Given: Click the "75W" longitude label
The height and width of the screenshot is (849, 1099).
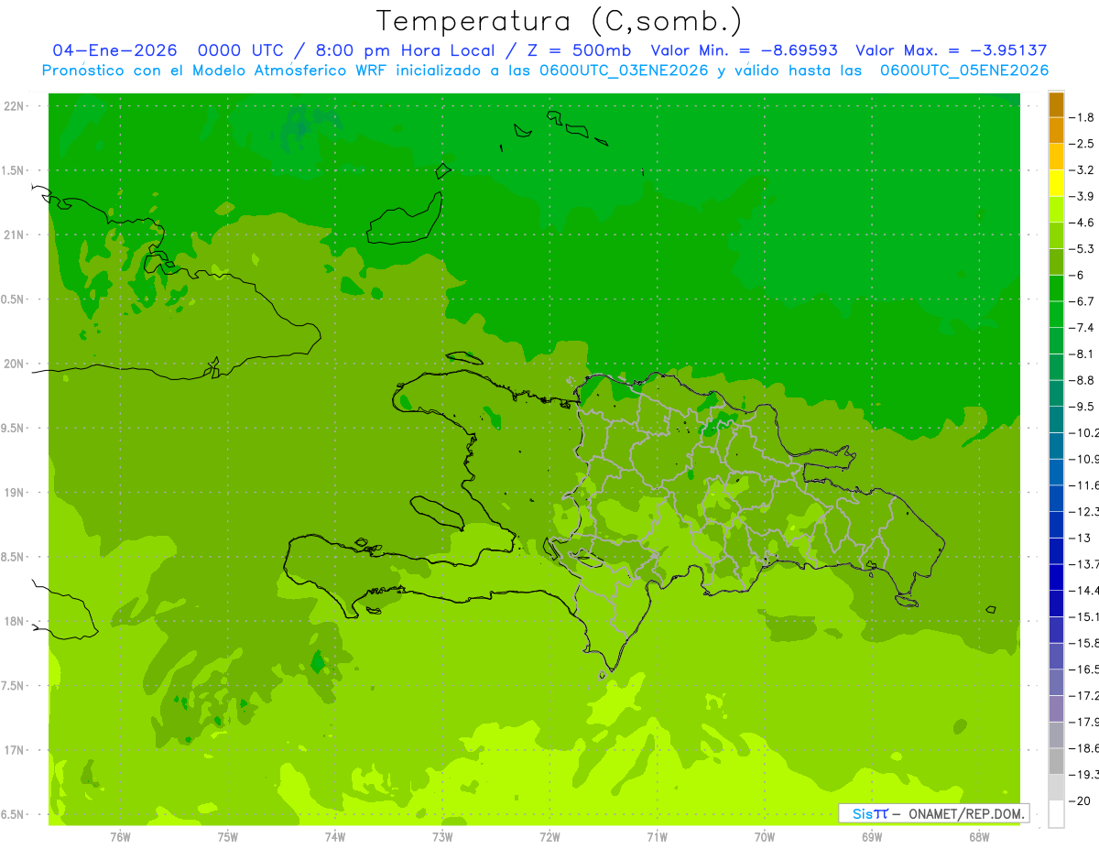Looking at the screenshot, I should pos(228,837).
